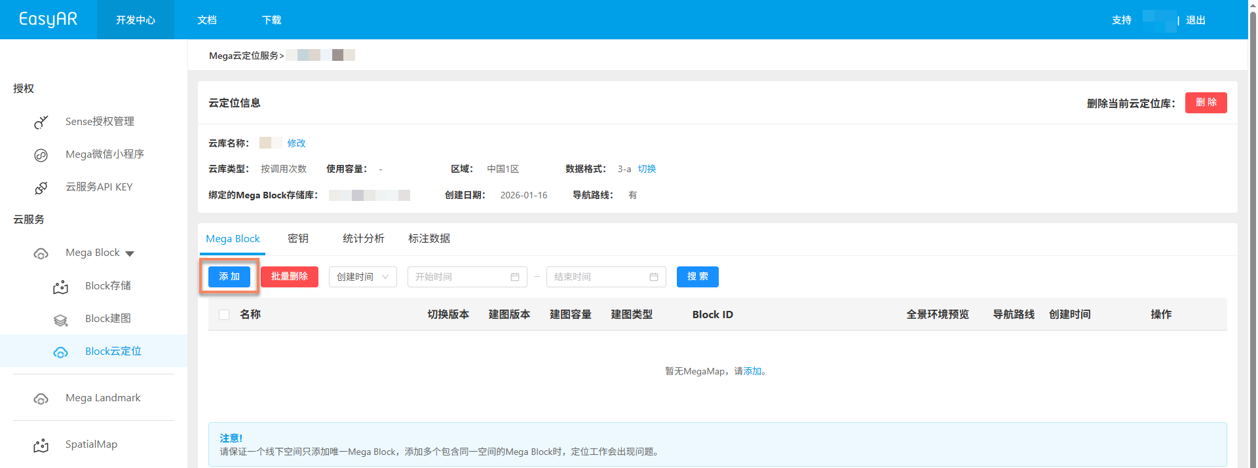The height and width of the screenshot is (468, 1258).
Task: Click the Sense授权管理 key icon
Action: click(x=41, y=122)
